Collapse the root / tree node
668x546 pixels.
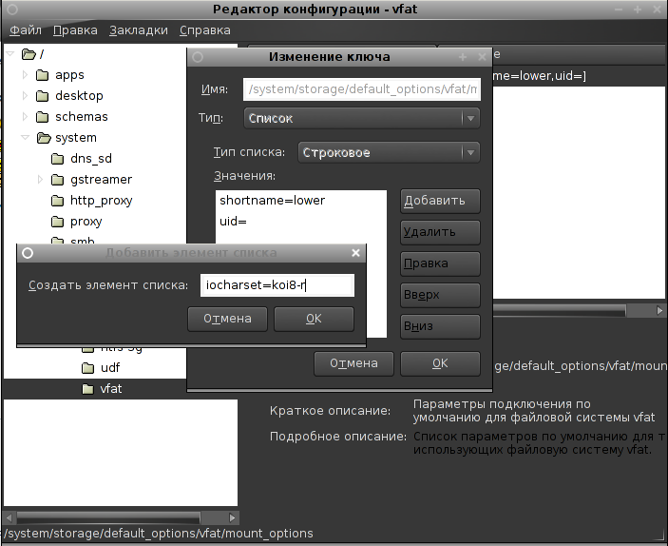click(x=10, y=54)
